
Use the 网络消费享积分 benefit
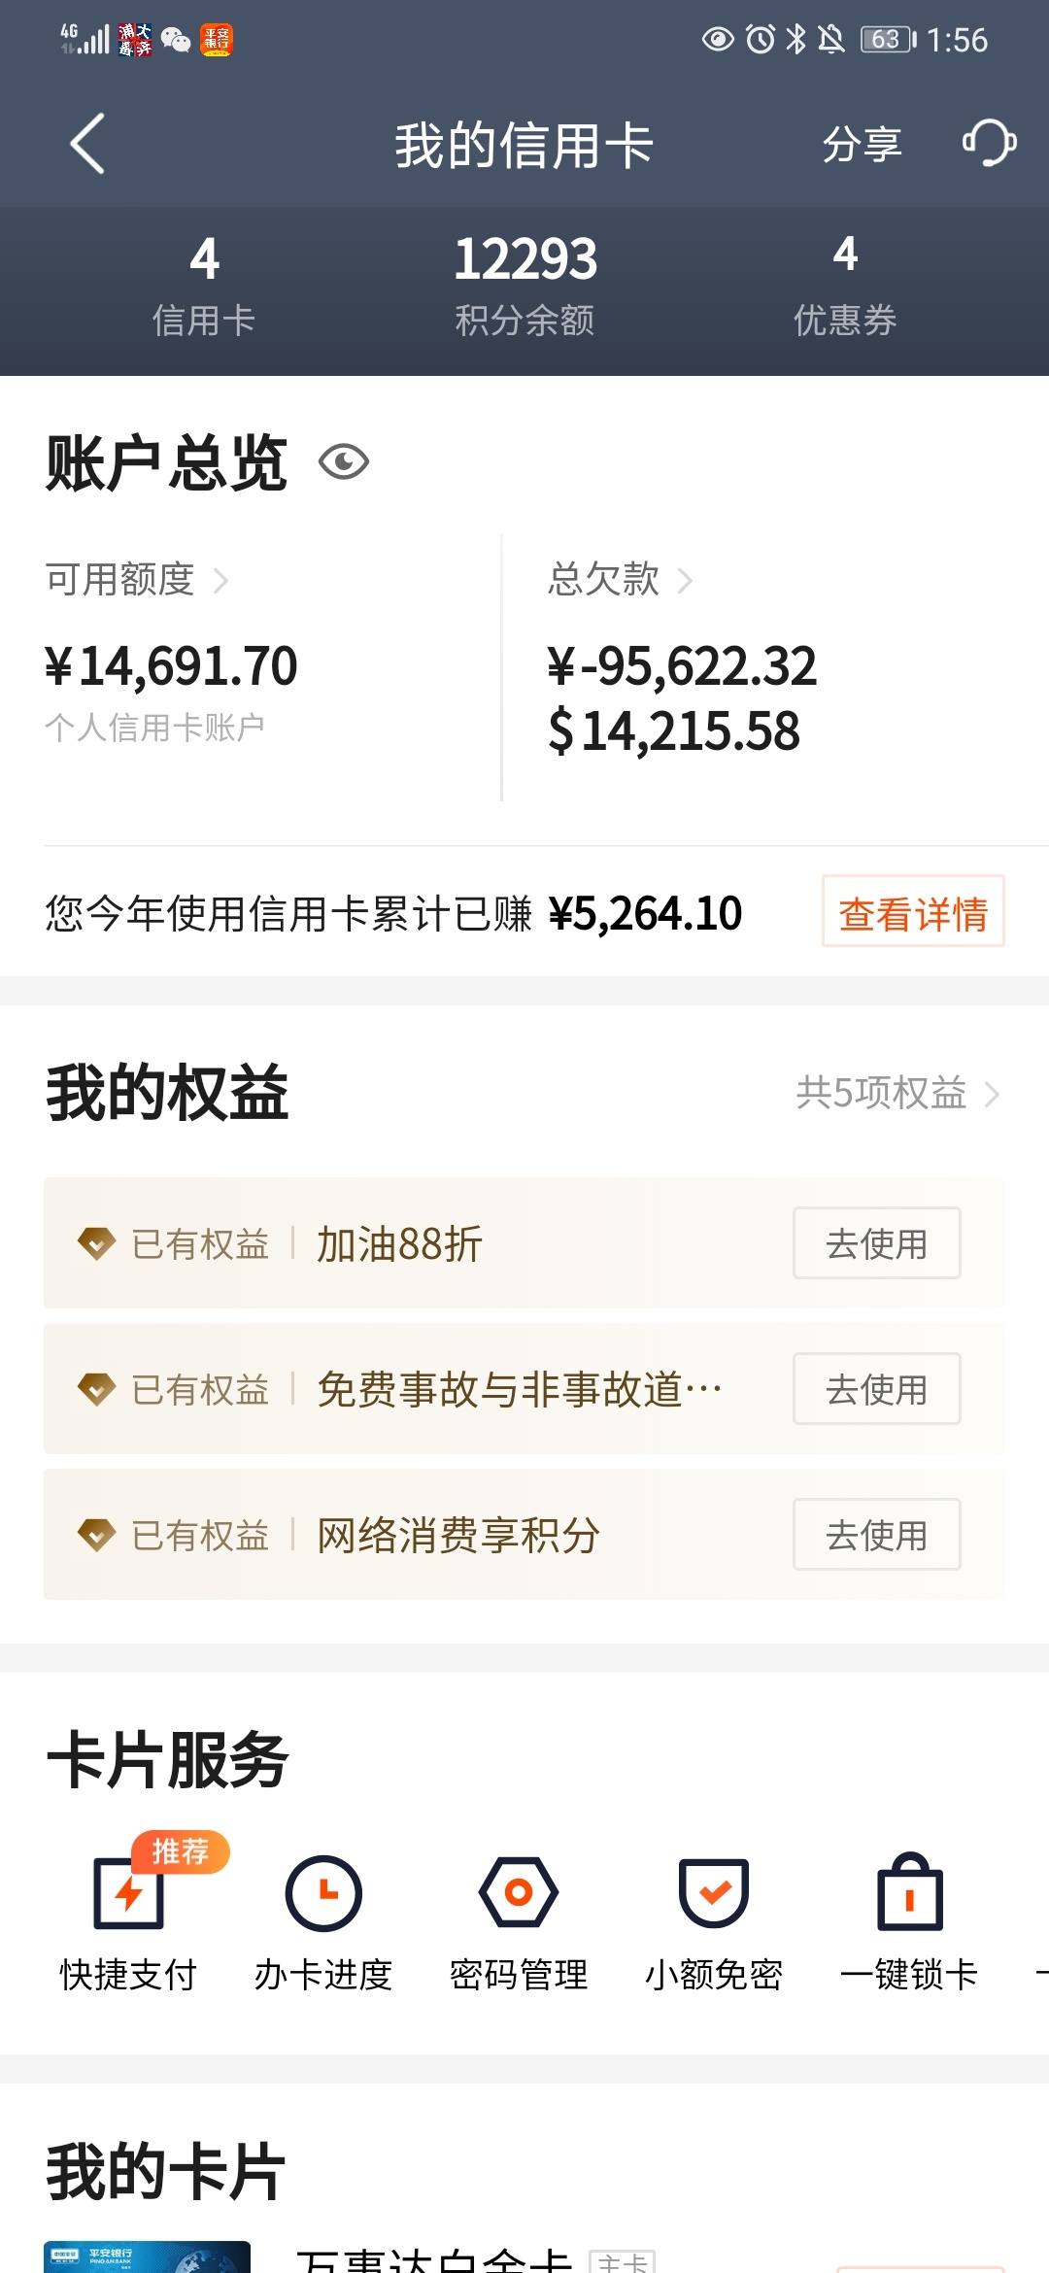pyautogui.click(x=877, y=1535)
